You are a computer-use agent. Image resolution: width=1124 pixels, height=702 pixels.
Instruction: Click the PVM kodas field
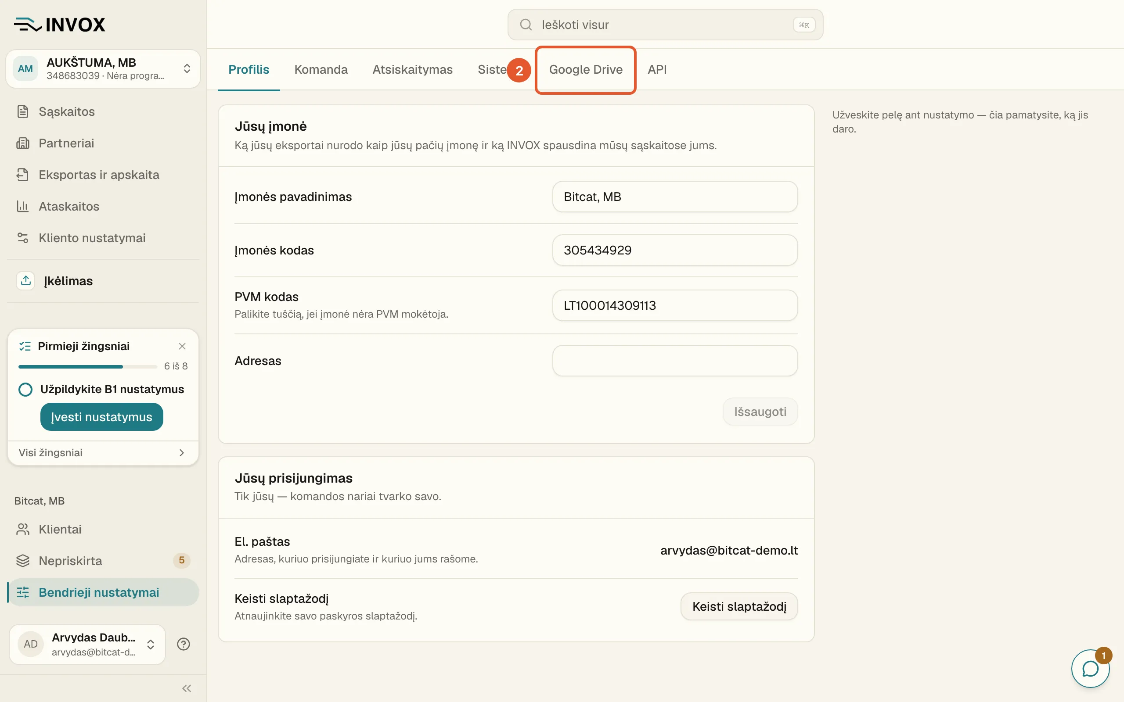[x=675, y=305]
